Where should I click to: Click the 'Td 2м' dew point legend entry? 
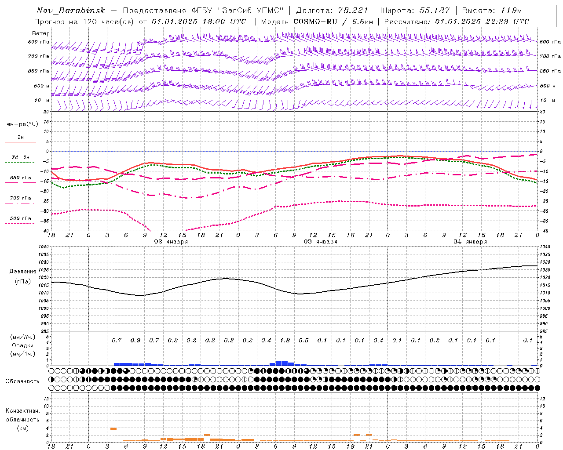[21, 157]
